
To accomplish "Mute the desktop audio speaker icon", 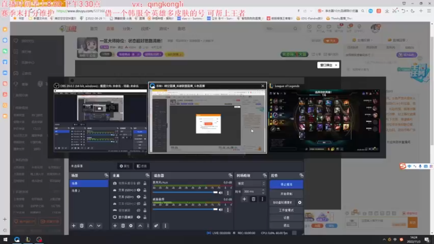I will tap(221, 209).
